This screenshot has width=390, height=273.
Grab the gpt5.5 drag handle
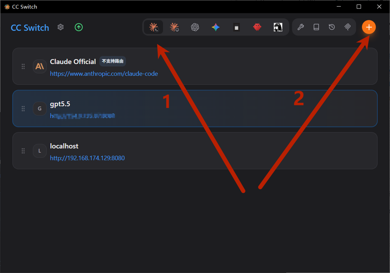23,109
